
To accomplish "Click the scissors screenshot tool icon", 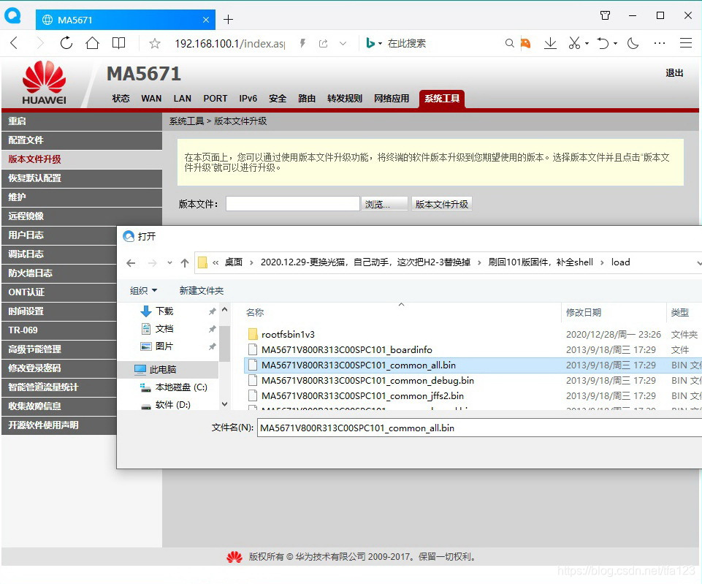I will [x=574, y=43].
